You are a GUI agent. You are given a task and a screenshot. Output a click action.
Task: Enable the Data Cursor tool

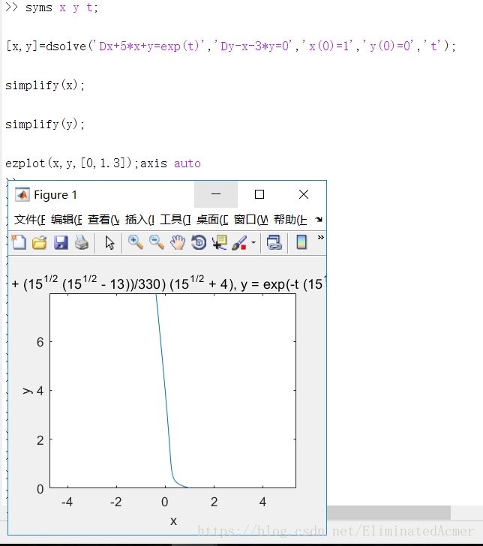pos(220,242)
